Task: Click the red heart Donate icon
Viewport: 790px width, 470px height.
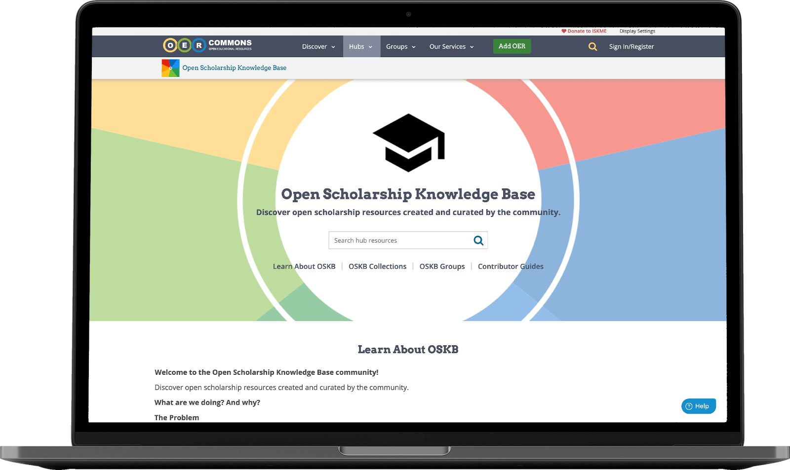Action: pos(564,31)
